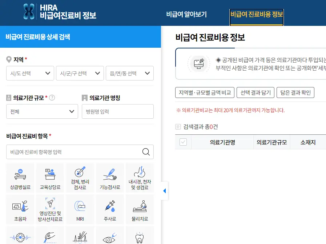
Task: Click the magnifier in 비급여 진료비 항목 search
Action: [x=146, y=152]
